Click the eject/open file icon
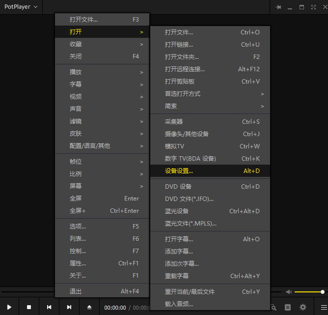The image size is (328, 315). click(x=89, y=307)
